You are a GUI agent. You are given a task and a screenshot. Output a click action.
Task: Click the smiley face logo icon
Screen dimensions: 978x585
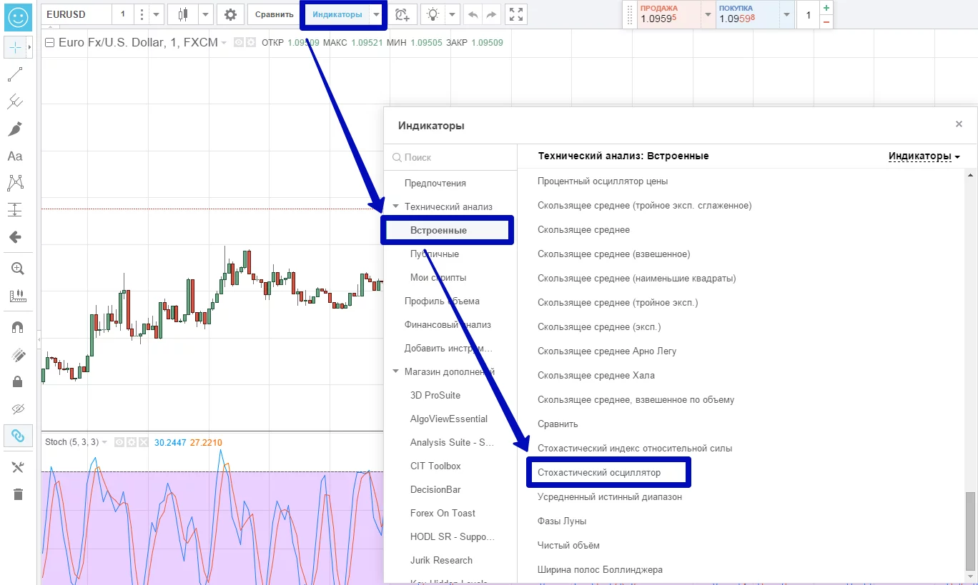click(18, 16)
